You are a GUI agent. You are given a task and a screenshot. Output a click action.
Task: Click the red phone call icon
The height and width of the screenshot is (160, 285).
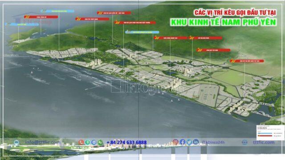coord(81,142)
